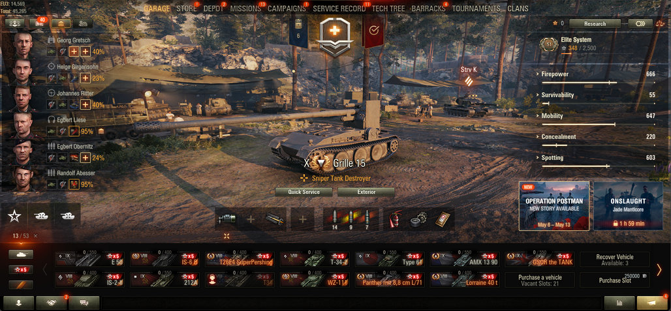Move tank carousel back with left arrow
671x311 pixels.
(x=45, y=269)
